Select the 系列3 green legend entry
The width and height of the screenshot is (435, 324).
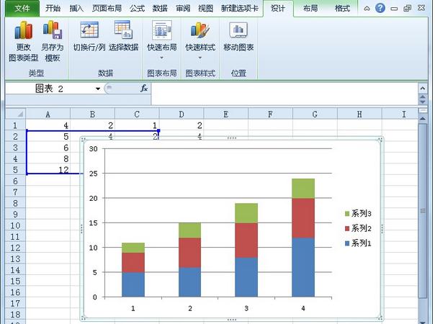[x=358, y=214]
